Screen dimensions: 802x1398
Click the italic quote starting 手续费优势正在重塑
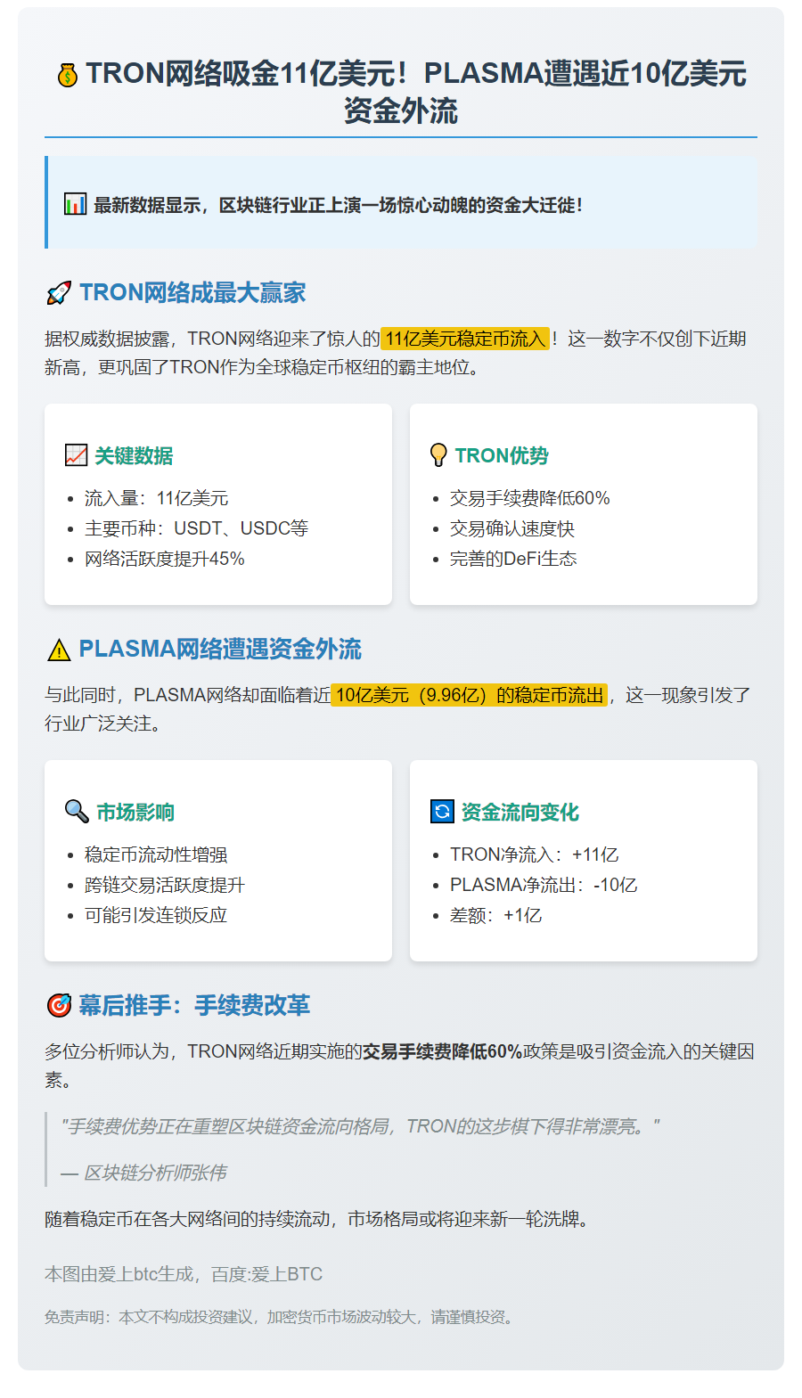click(x=360, y=1126)
